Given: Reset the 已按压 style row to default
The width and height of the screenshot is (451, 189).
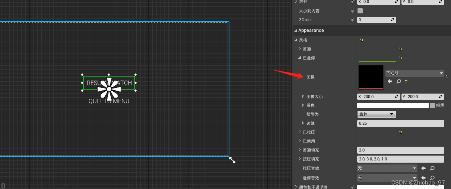Looking at the screenshot, I should pyautogui.click(x=400, y=132).
